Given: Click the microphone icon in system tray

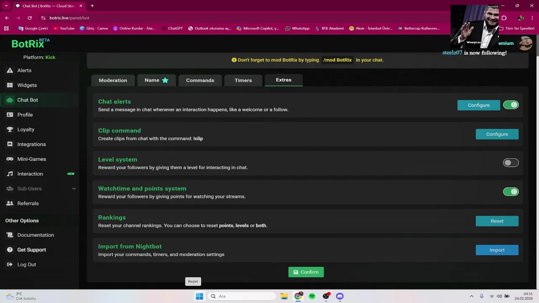Looking at the screenshot, I should pyautogui.click(x=482, y=296).
